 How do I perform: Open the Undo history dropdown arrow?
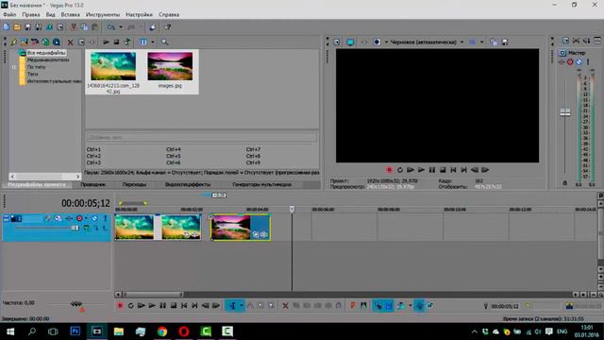[120, 27]
